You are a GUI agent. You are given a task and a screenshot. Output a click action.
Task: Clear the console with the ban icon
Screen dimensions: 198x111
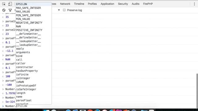point(4,10)
